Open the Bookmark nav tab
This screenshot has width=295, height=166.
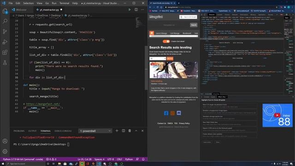click(x=187, y=33)
